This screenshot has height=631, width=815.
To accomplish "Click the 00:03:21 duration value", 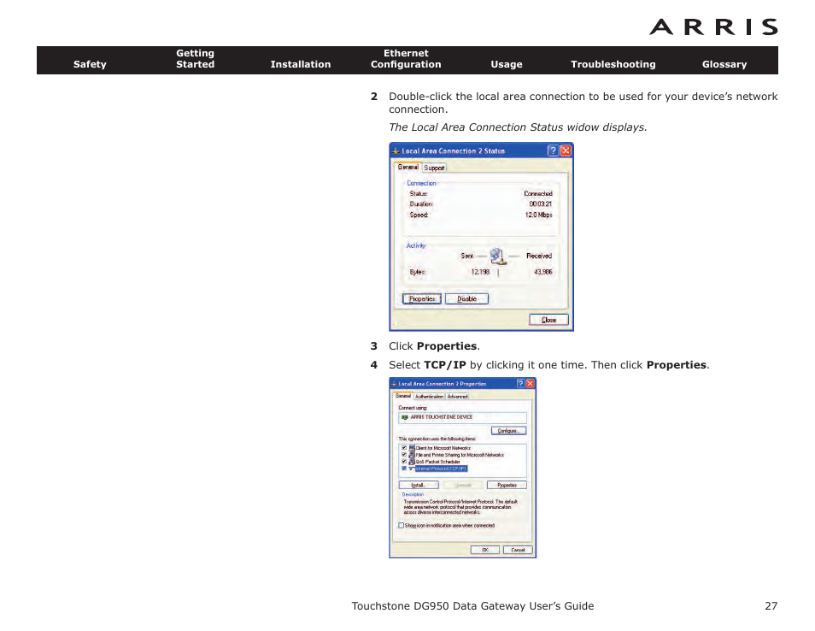I will (x=541, y=203).
